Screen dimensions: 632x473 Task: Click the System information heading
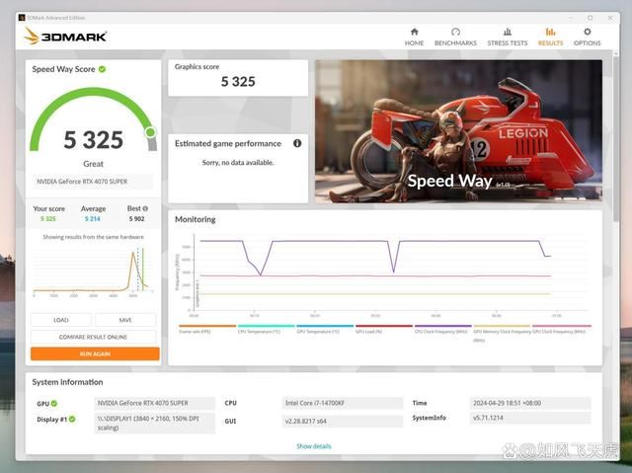(67, 382)
